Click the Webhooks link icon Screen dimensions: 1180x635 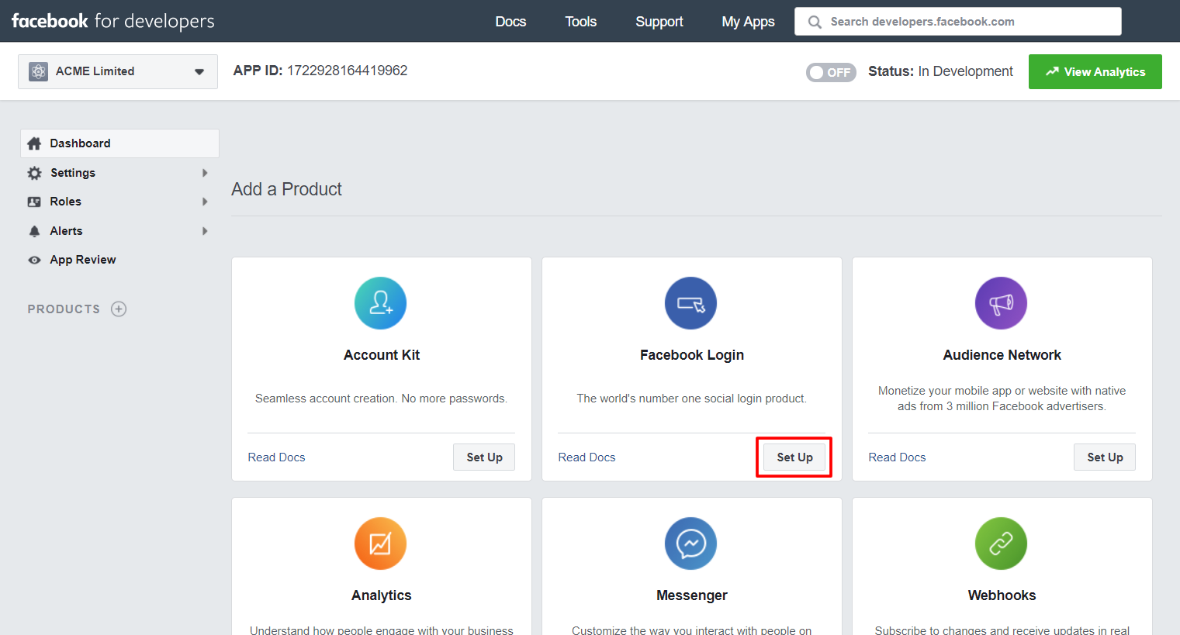pos(1001,544)
